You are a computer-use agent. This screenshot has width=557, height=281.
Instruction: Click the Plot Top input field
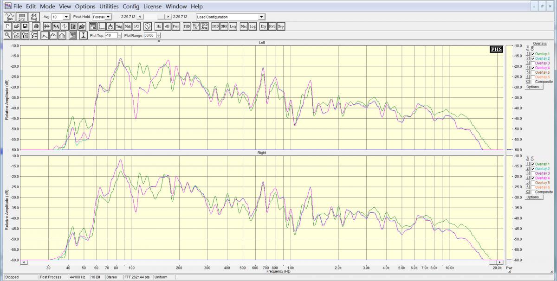(111, 35)
